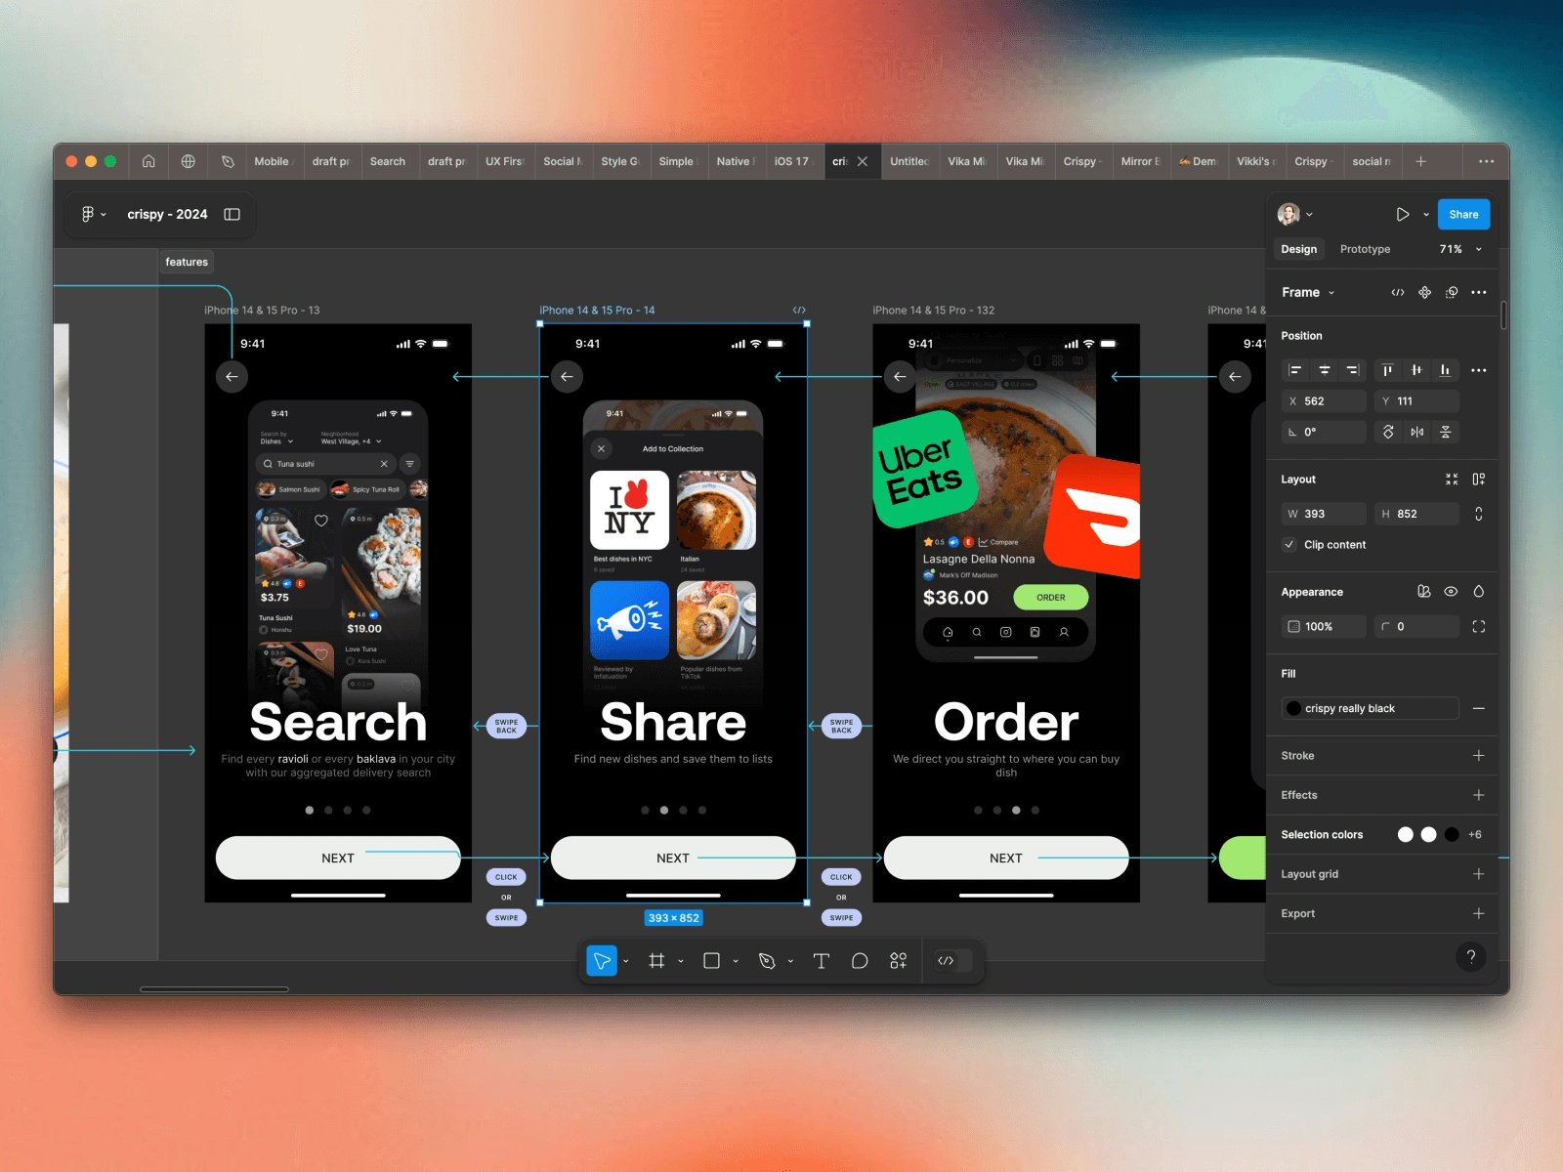Remove the crispy really black fill
The width and height of the screenshot is (1563, 1172).
[1479, 708]
